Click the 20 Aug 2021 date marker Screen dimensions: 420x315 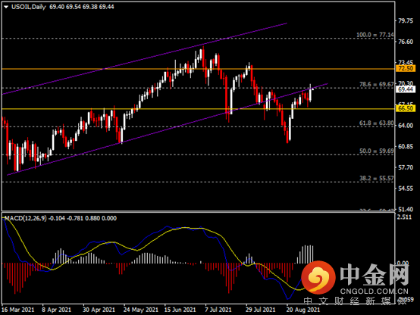(x=303, y=310)
